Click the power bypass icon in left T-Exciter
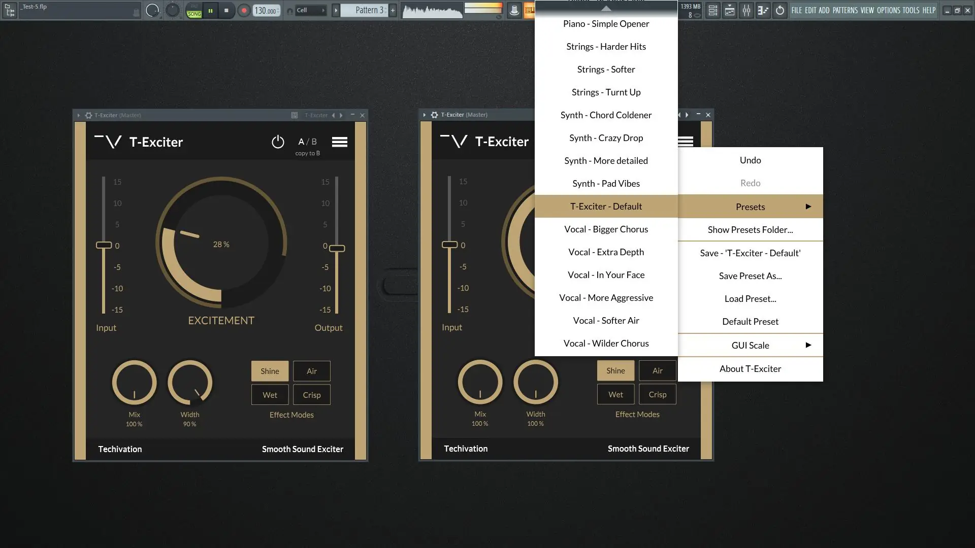The image size is (975, 548). pyautogui.click(x=277, y=142)
